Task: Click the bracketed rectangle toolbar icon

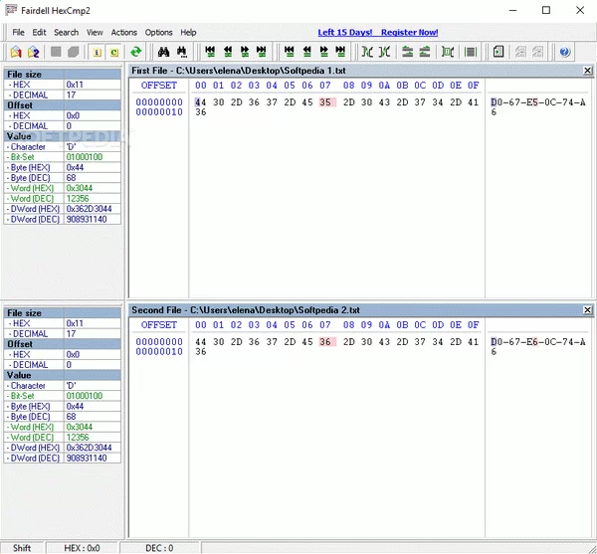Action: click(448, 52)
